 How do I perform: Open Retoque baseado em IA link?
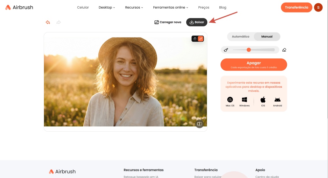tap(141, 177)
